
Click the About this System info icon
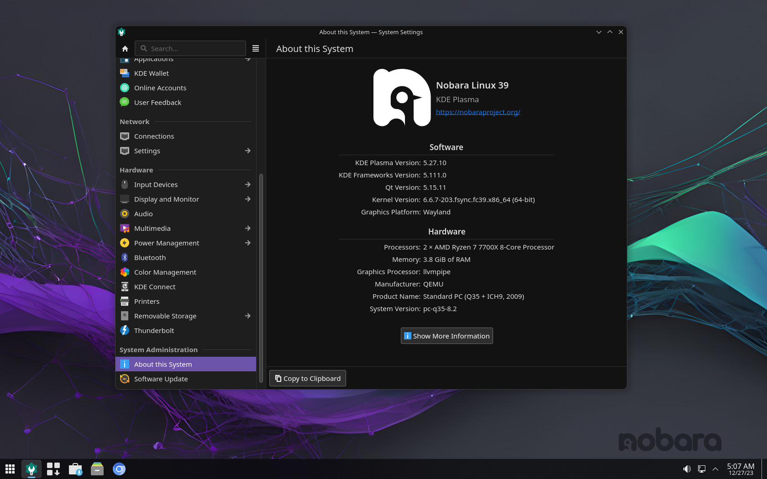(125, 364)
